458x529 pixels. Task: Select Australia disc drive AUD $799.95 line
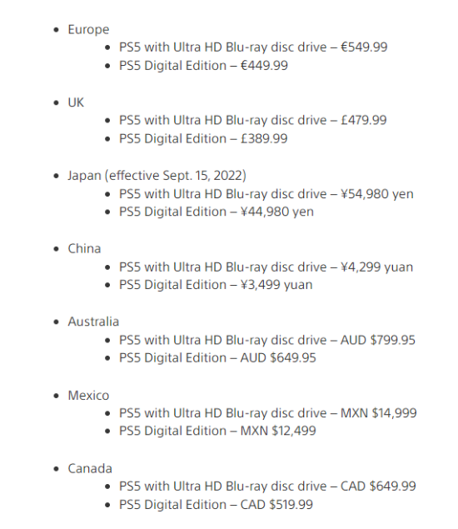267,340
